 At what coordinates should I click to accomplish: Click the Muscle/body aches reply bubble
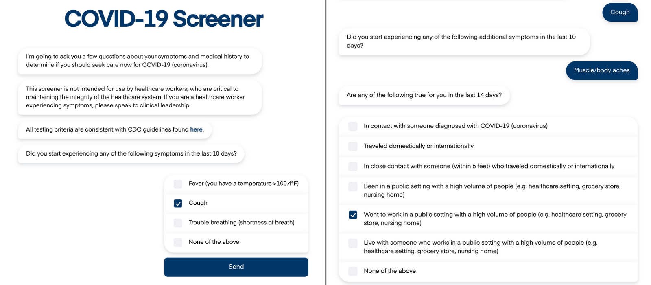click(601, 70)
